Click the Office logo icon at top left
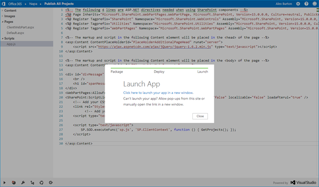 pyautogui.click(x=3, y=3)
